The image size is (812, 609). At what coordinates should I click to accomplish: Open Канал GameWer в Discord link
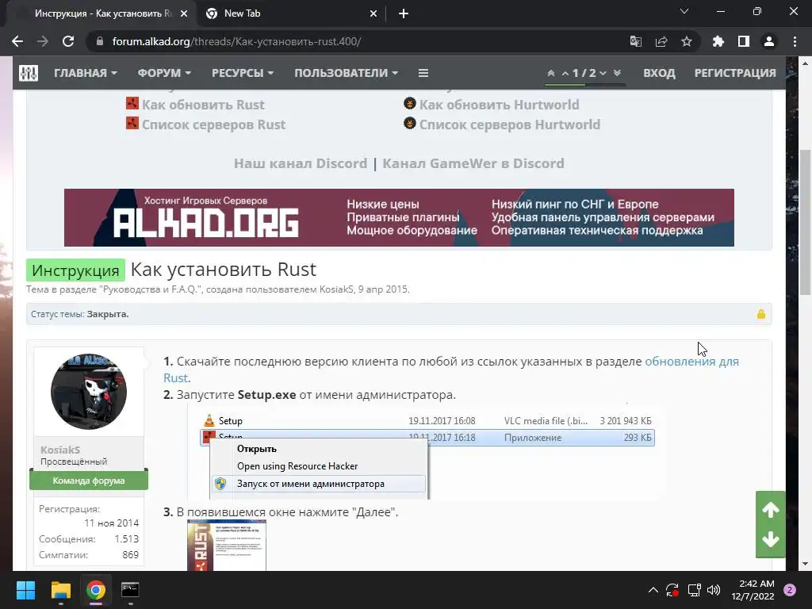pyautogui.click(x=473, y=163)
